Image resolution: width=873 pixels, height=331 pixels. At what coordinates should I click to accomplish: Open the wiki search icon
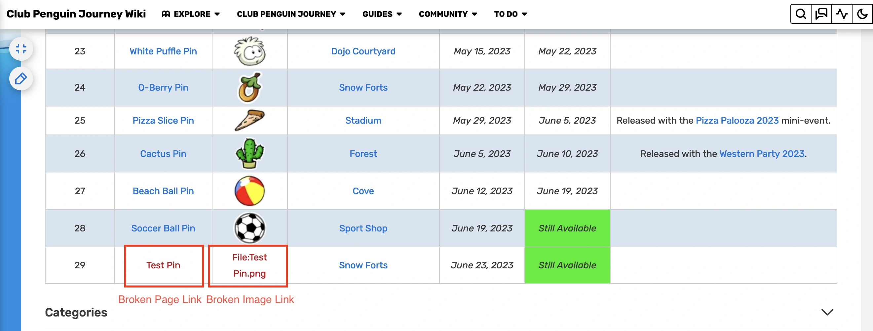click(801, 14)
